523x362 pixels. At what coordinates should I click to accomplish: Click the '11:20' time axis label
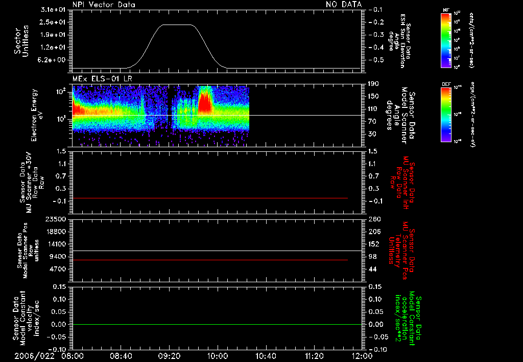(314, 356)
